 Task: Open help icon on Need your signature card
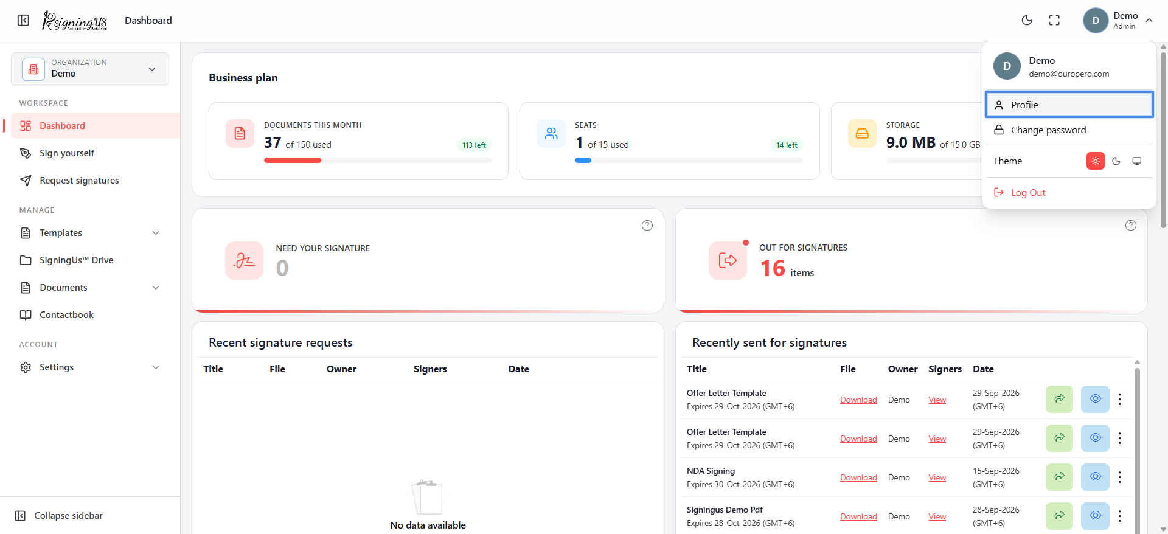pos(647,225)
